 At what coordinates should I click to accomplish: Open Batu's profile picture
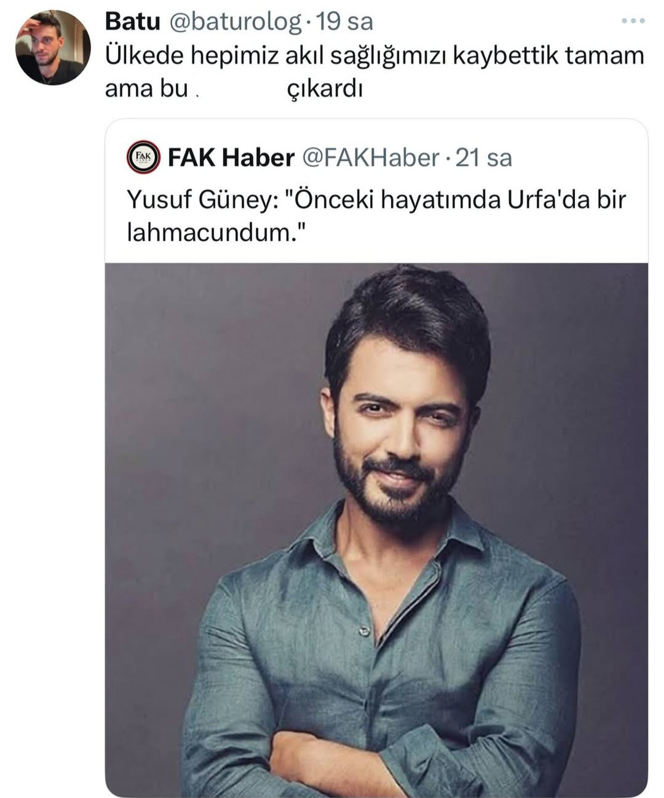52,47
